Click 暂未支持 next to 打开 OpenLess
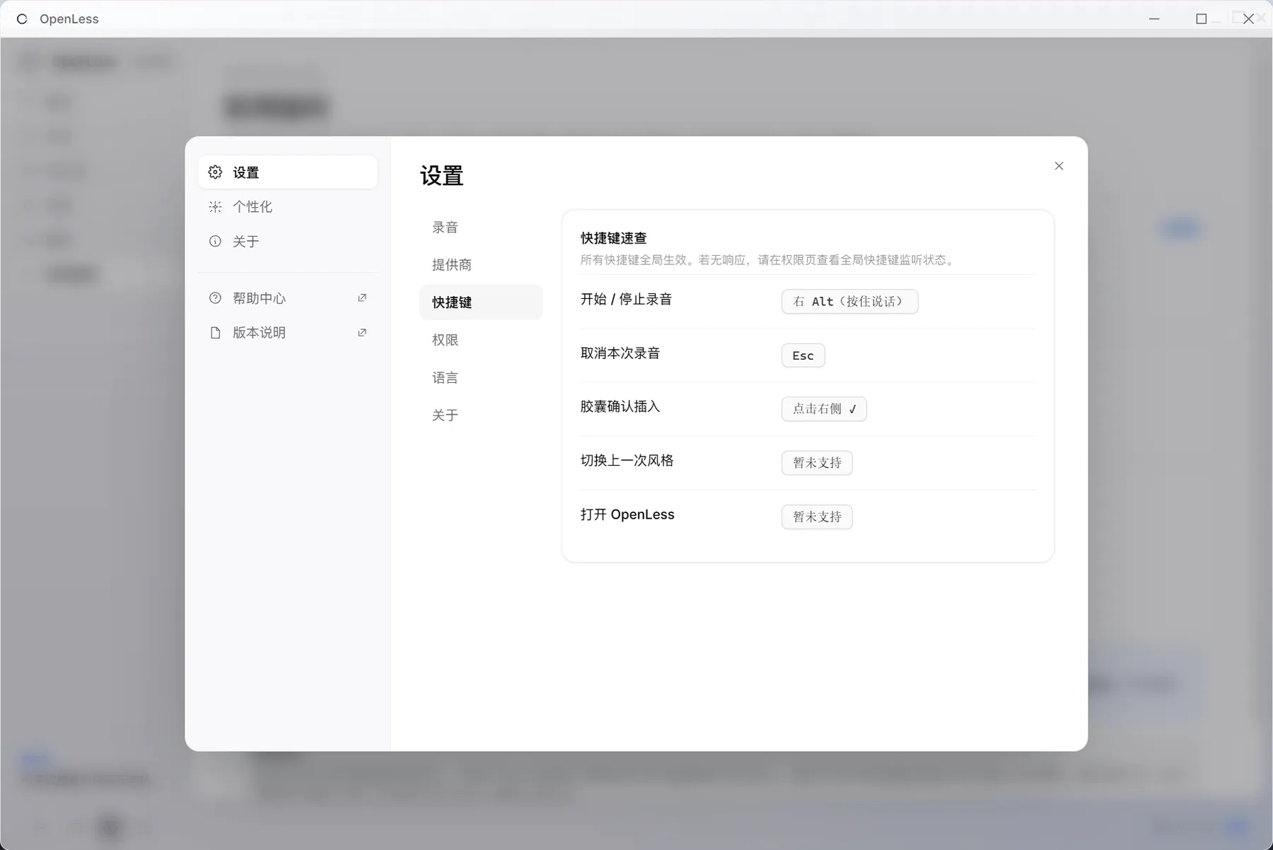This screenshot has width=1273, height=850. click(817, 517)
